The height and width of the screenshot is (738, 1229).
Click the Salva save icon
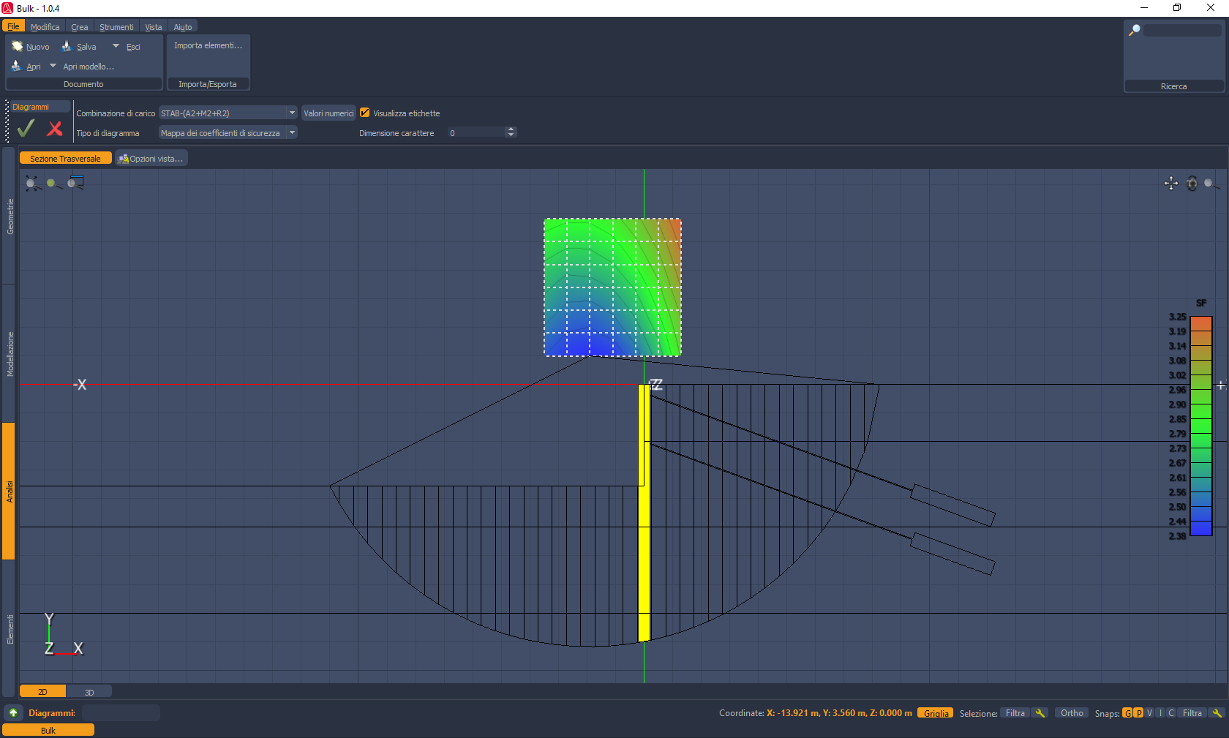[67, 46]
